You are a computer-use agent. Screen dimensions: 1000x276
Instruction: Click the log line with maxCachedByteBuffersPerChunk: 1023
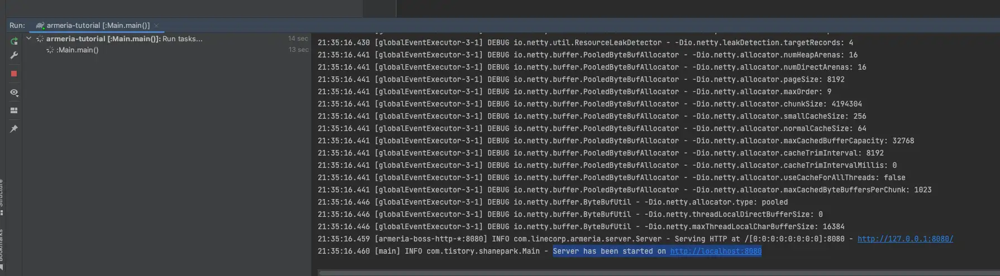click(625, 190)
